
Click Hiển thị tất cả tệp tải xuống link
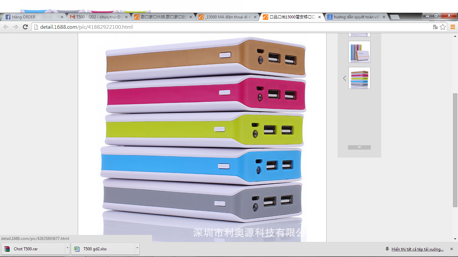[417, 249]
